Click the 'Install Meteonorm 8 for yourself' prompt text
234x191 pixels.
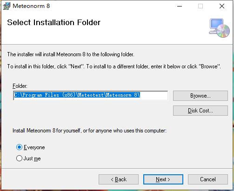[89, 131]
